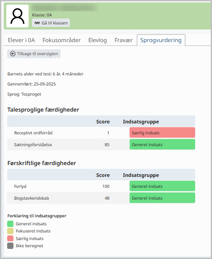The image size is (212, 259).
Task: Click the group icon in Gå til klassen
Action: 37,23
